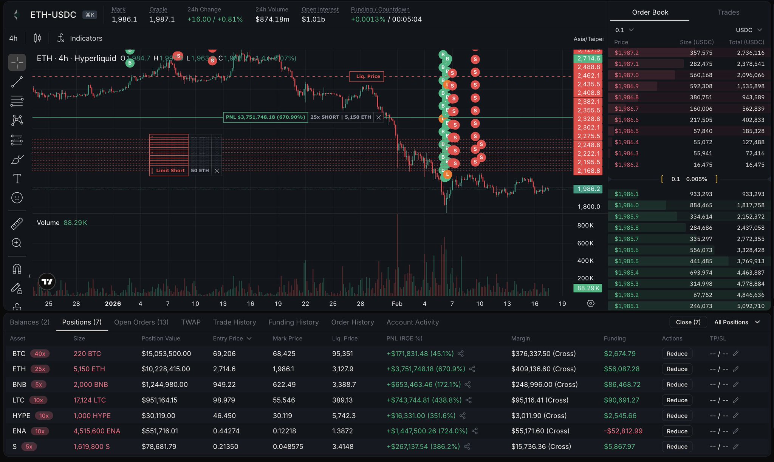
Task: Click the share icon for the ETH PNL
Action: [472, 369]
